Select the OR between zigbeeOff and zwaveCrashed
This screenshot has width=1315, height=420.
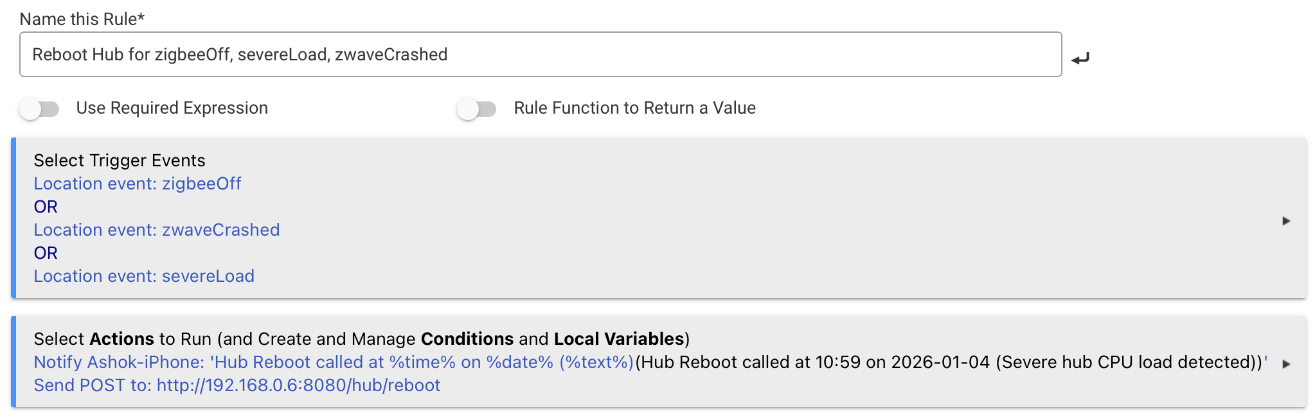pyautogui.click(x=46, y=207)
